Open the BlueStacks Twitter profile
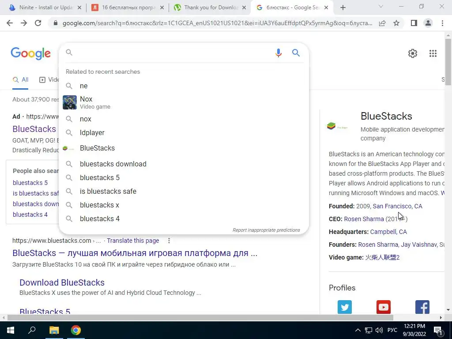452x339 pixels. [x=344, y=307]
